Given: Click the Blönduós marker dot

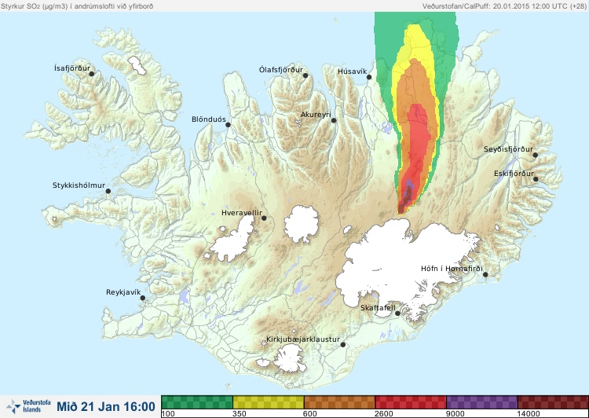Looking at the screenshot, I should [x=228, y=125].
